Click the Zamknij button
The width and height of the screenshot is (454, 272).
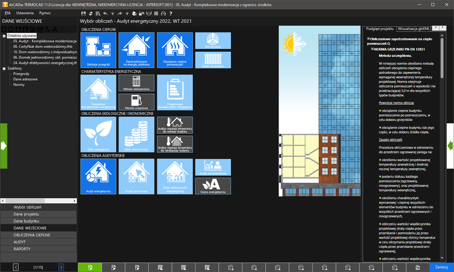click(442, 267)
